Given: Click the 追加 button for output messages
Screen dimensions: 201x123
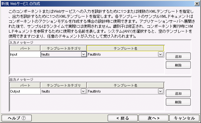Looking at the screenshot, I should [x=178, y=93].
